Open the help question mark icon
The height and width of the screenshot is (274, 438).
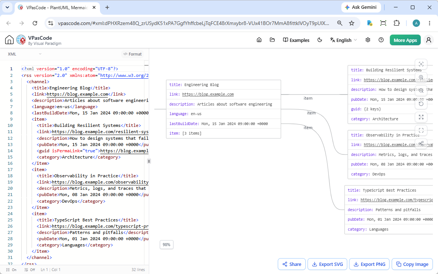[x=381, y=40]
